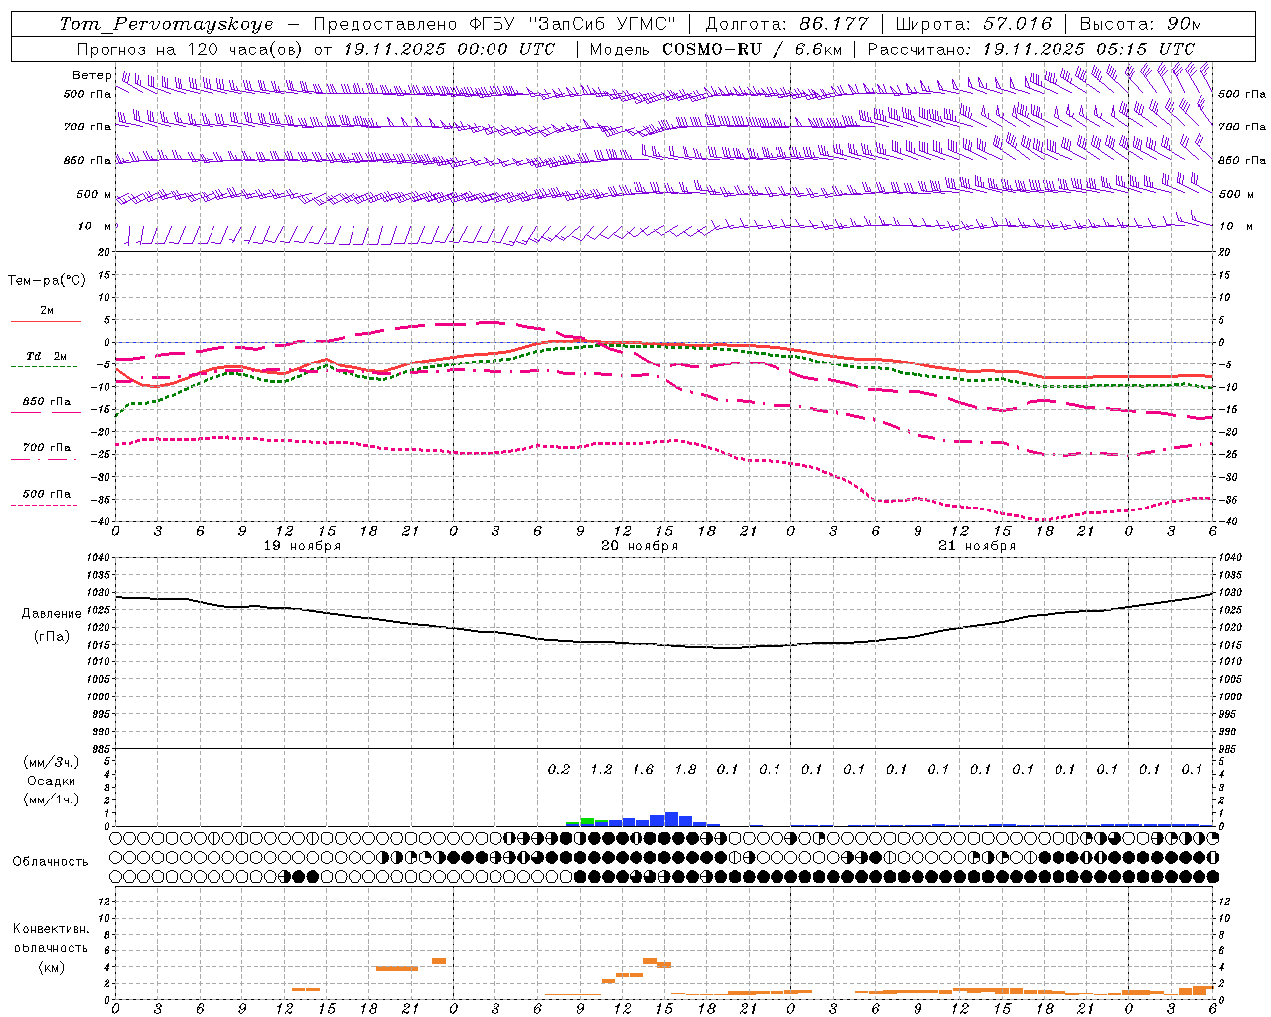Click the green precipitation bar
The width and height of the screenshot is (1271, 1017).
coord(587,820)
